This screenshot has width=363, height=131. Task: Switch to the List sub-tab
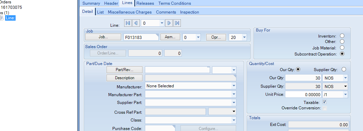point(100,12)
